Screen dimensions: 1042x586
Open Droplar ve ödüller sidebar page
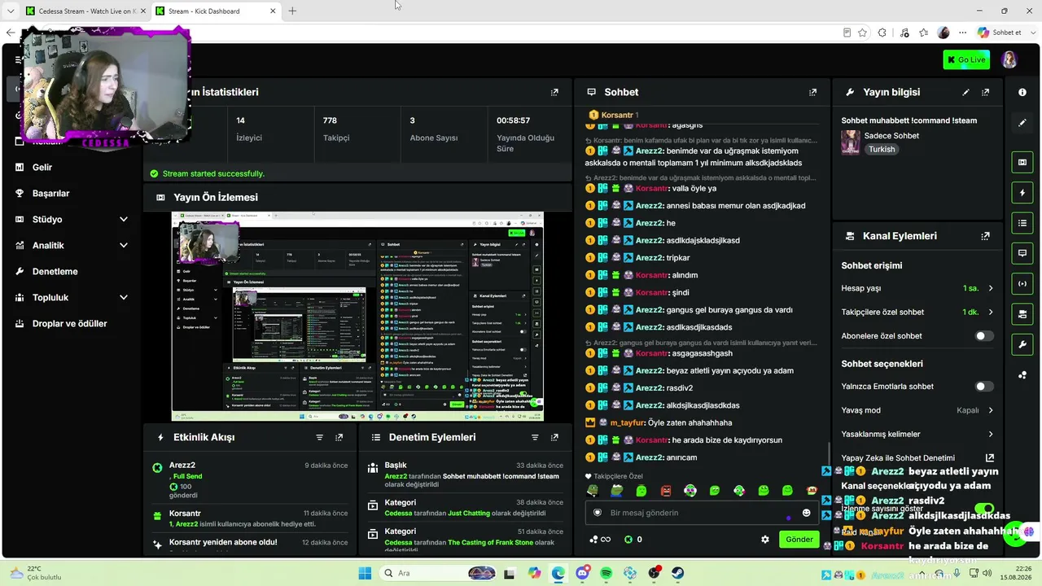pos(72,323)
